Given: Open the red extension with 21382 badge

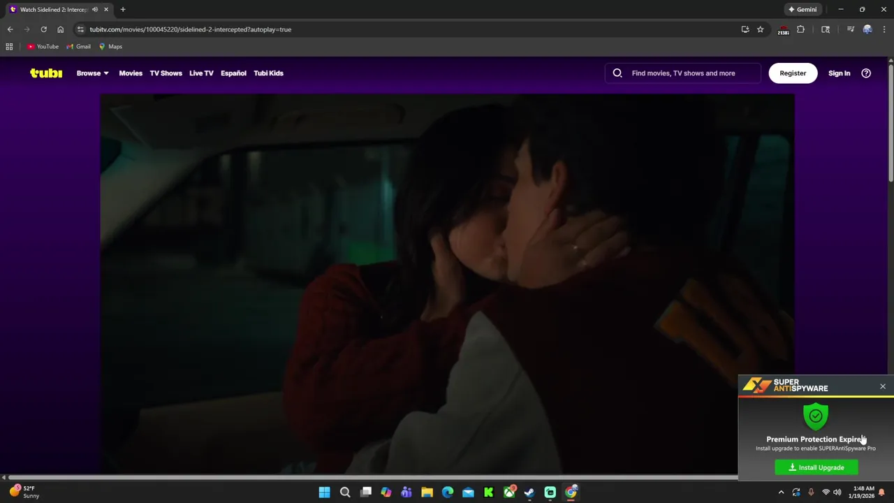Looking at the screenshot, I should coord(784,30).
